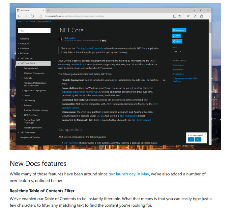Open Samples and Tutorials item
The width and height of the screenshot is (233, 212).
30,137
